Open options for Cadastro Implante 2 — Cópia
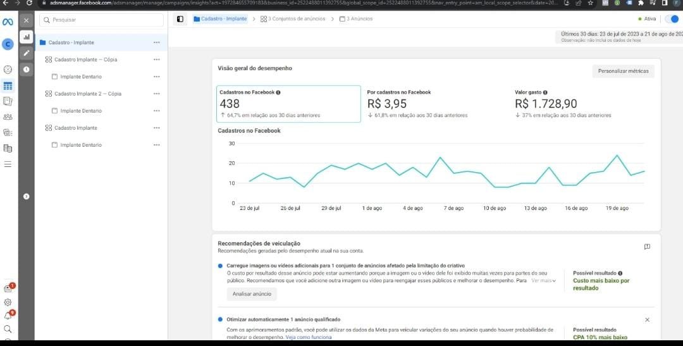 tap(156, 94)
